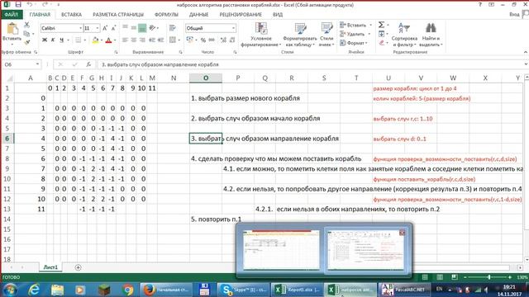Click the Comma Style (000) icon

(212, 40)
